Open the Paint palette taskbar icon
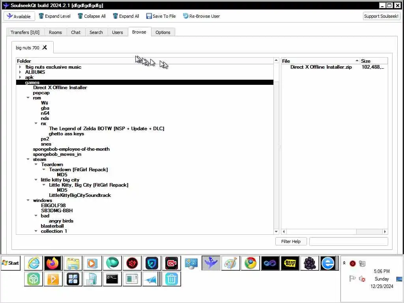The height and width of the screenshot is (303, 404). 230,263
